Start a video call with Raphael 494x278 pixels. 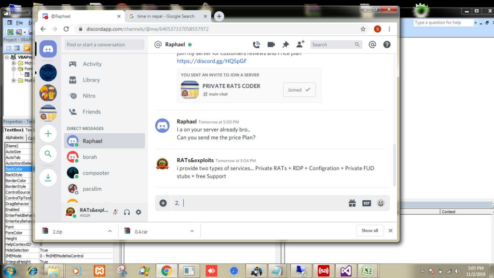coord(271,45)
